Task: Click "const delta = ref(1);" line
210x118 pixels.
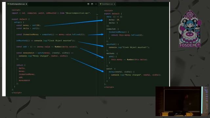Action: pos(28,29)
